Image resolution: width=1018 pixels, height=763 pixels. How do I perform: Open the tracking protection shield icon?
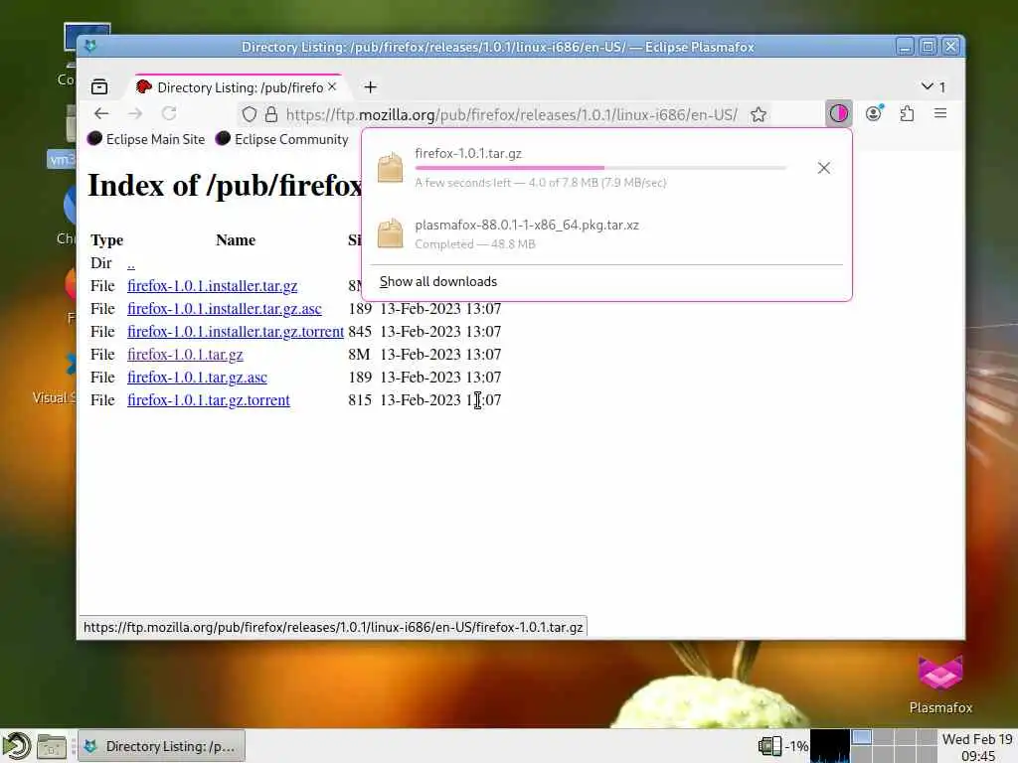(x=250, y=115)
